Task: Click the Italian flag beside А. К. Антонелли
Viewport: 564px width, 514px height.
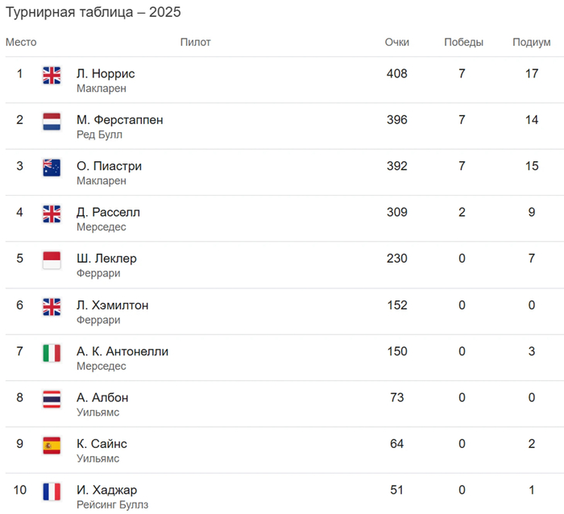Action: [52, 353]
